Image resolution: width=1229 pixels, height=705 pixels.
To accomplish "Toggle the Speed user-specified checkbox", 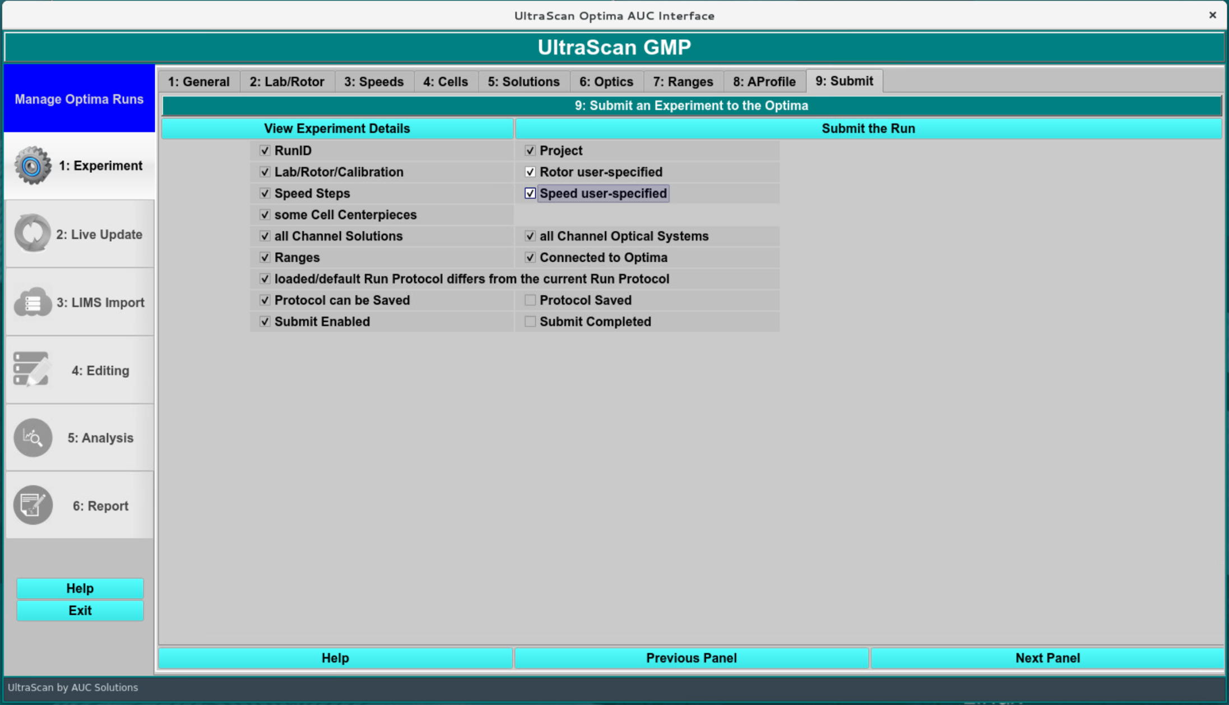I will tap(530, 193).
